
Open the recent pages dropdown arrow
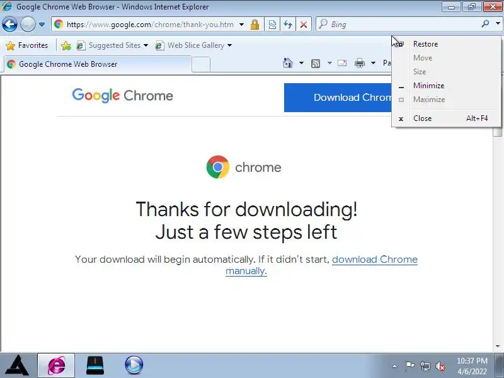(x=42, y=25)
